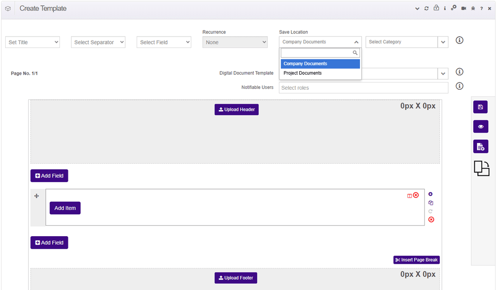
Task: Click the drag handle on field row
Action: (x=37, y=196)
